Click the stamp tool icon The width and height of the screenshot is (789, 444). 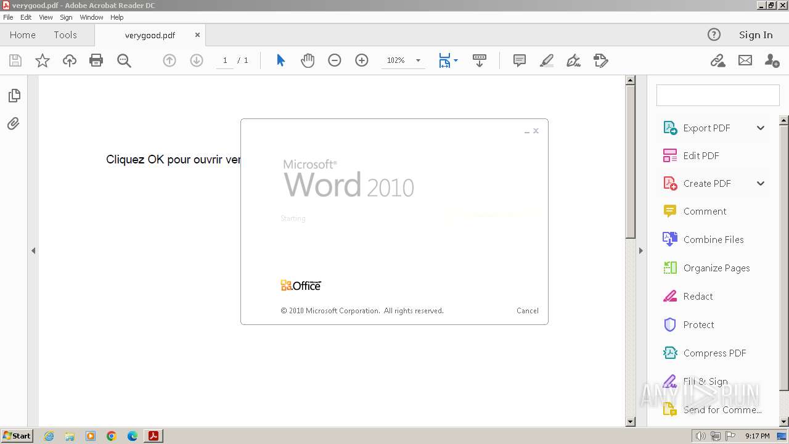click(601, 60)
